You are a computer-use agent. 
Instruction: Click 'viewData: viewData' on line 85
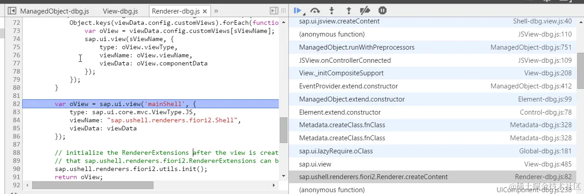tap(103, 128)
